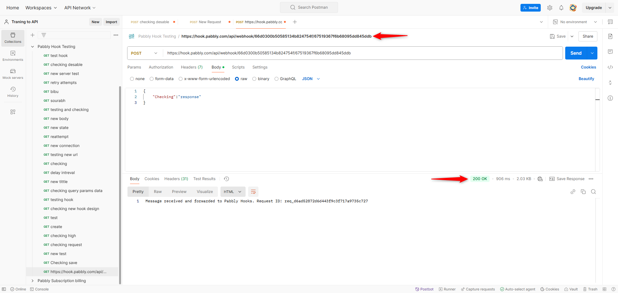Copy response link icon

pos(573,192)
